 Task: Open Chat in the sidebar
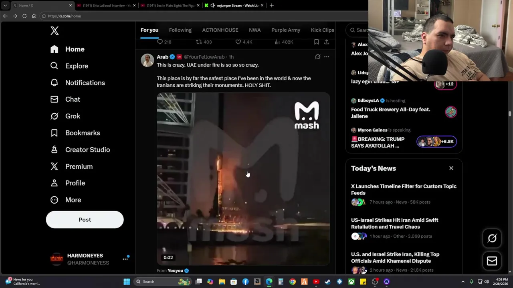tap(65, 99)
